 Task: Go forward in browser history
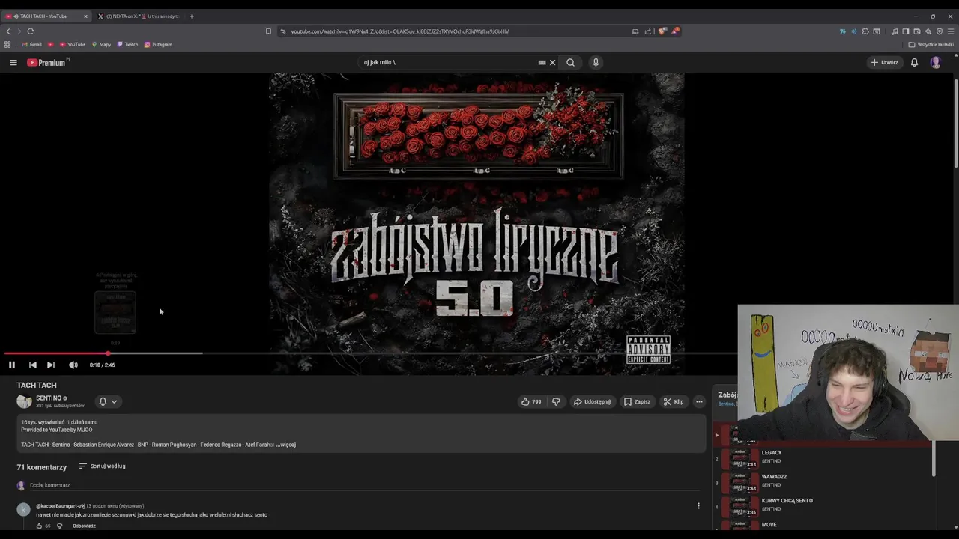pyautogui.click(x=19, y=31)
